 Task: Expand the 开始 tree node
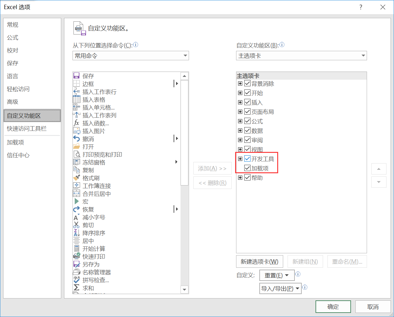pos(240,93)
